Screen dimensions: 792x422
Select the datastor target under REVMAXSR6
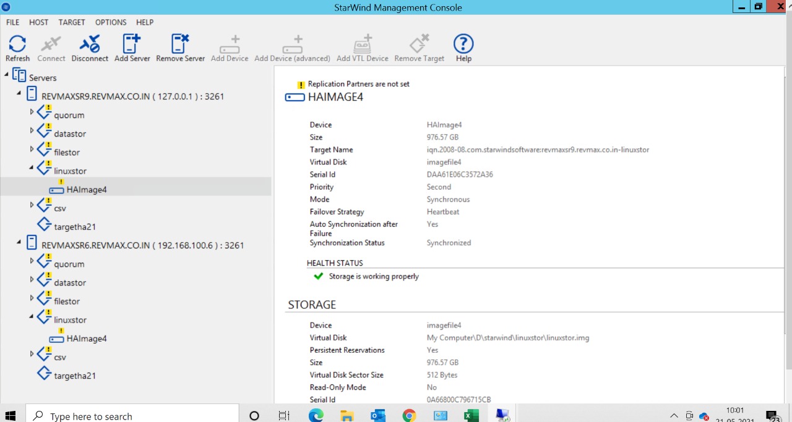(x=70, y=282)
